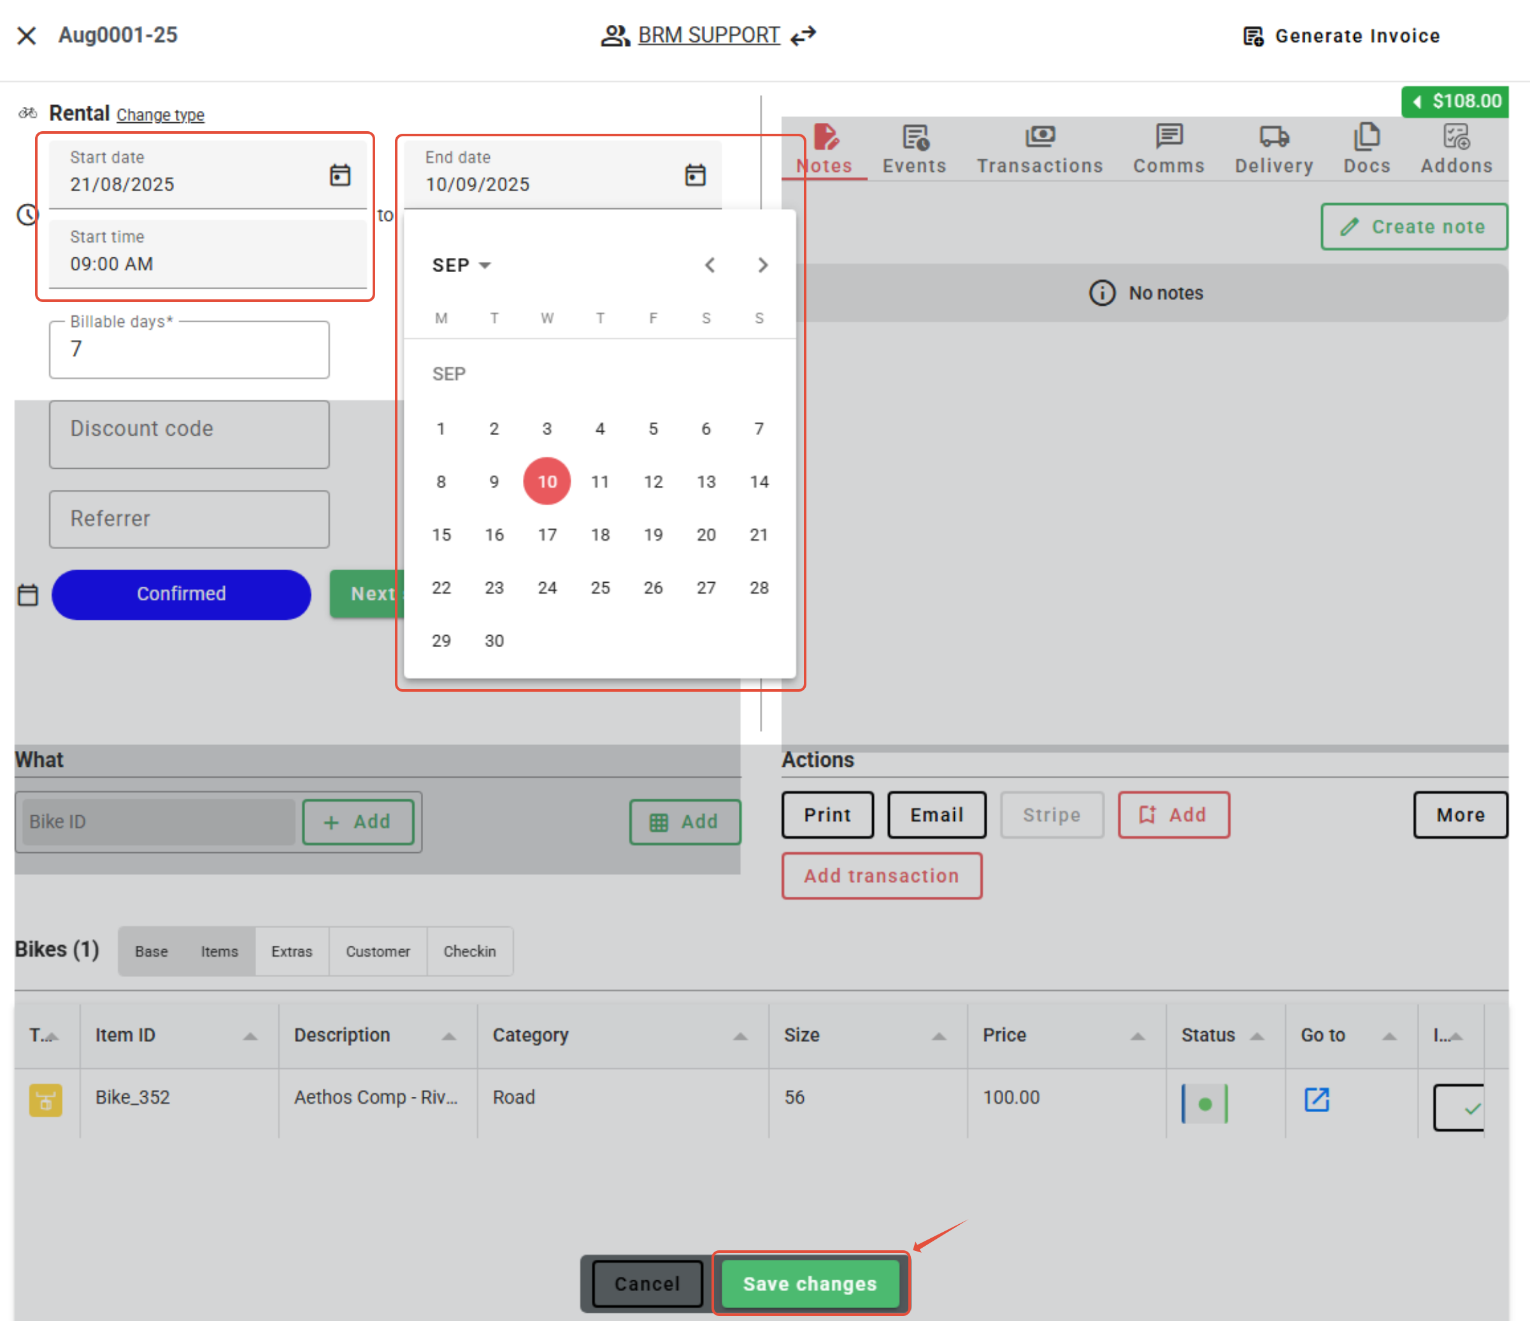Click the End date calendar icon
This screenshot has width=1530, height=1321.
click(x=695, y=175)
